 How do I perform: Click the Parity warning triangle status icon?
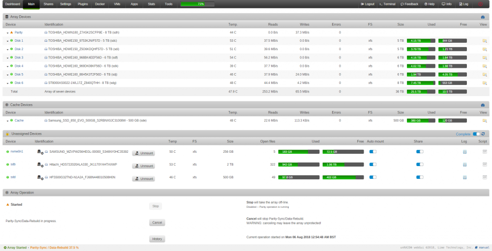tap(12, 32)
